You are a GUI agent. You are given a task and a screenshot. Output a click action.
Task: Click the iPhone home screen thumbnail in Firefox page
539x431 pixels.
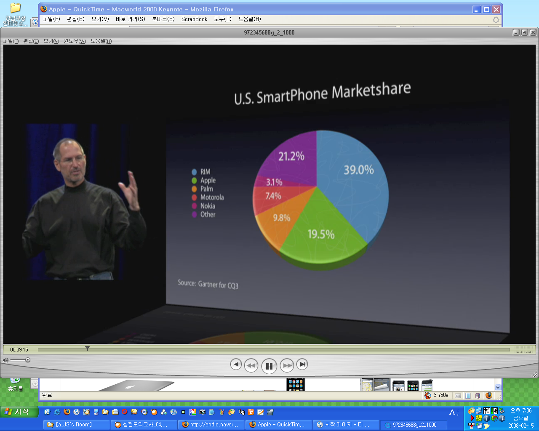295,384
